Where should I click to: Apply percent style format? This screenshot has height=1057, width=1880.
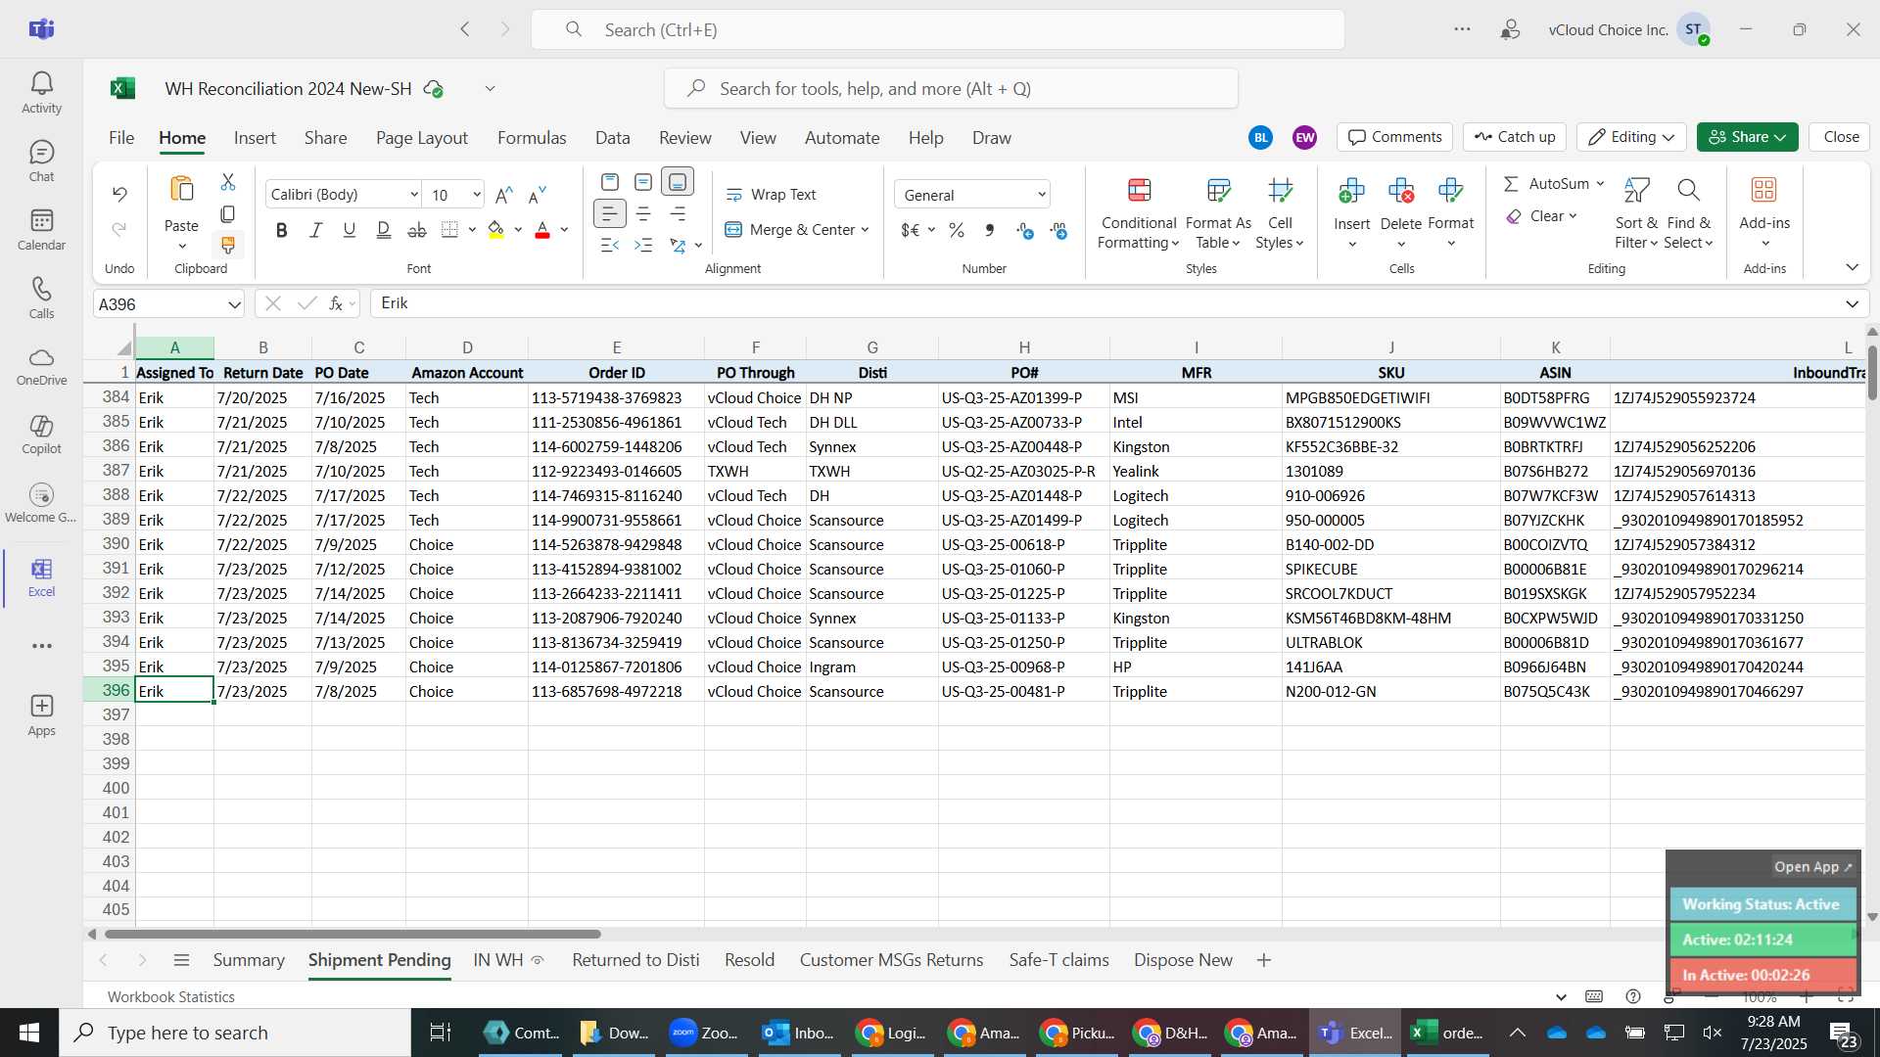957,230
